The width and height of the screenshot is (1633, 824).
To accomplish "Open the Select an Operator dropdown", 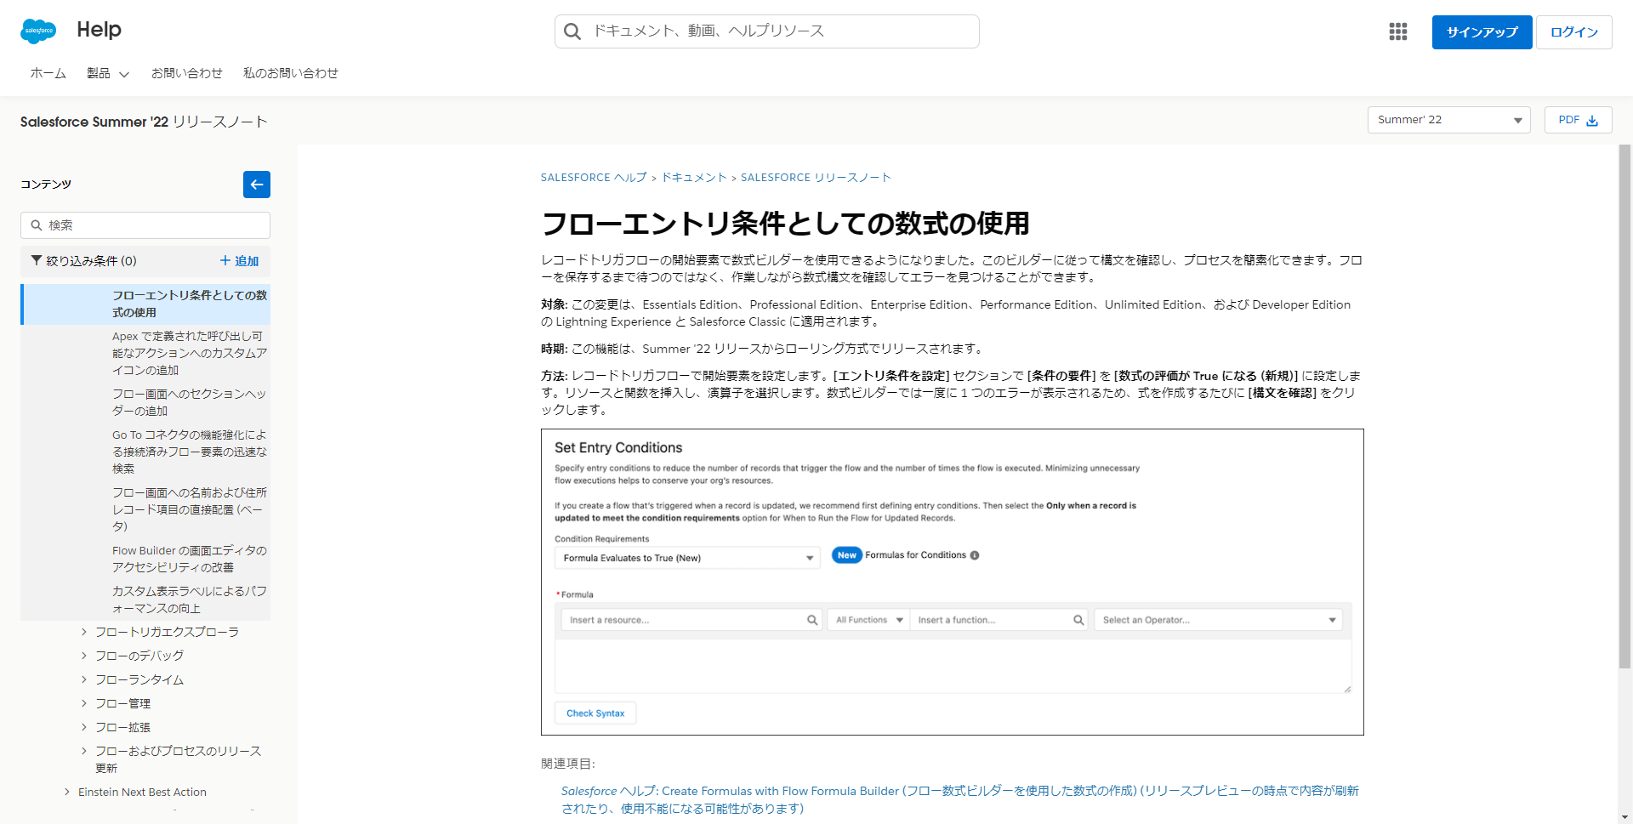I will pos(1219,620).
